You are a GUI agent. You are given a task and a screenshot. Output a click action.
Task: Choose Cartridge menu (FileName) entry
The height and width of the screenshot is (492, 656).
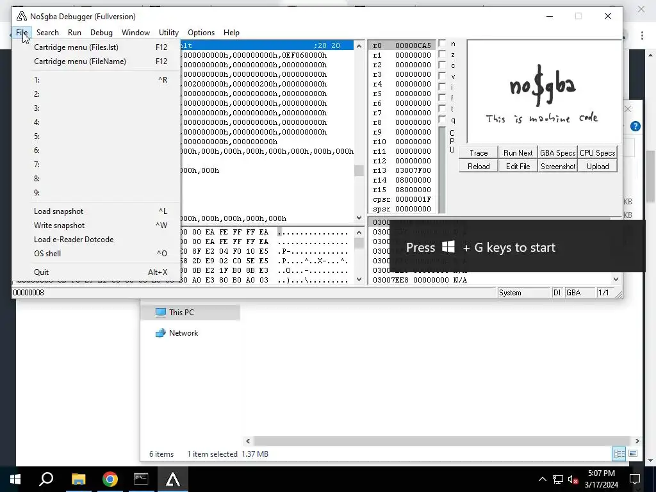click(x=97, y=61)
